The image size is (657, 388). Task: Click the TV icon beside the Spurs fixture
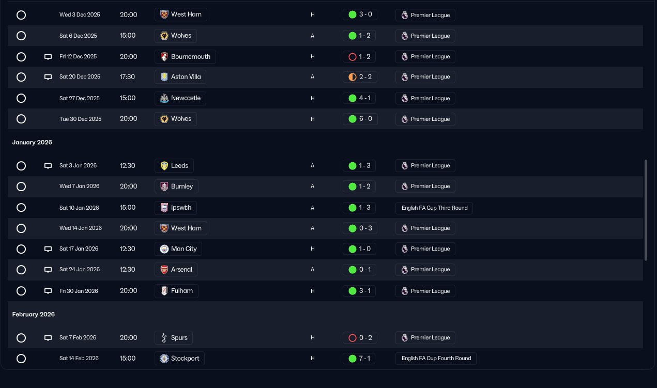pyautogui.click(x=48, y=338)
